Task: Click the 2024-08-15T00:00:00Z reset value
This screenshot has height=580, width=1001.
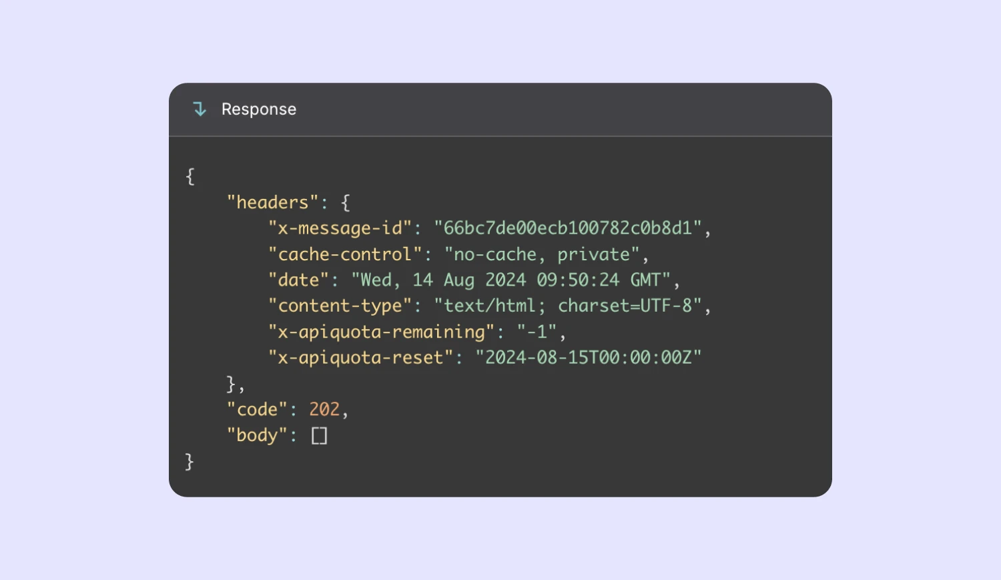Action: 589,358
